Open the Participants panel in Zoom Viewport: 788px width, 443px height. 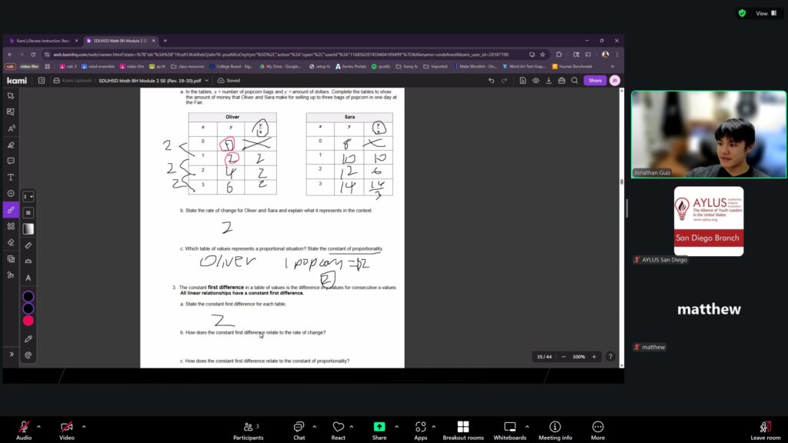(248, 431)
